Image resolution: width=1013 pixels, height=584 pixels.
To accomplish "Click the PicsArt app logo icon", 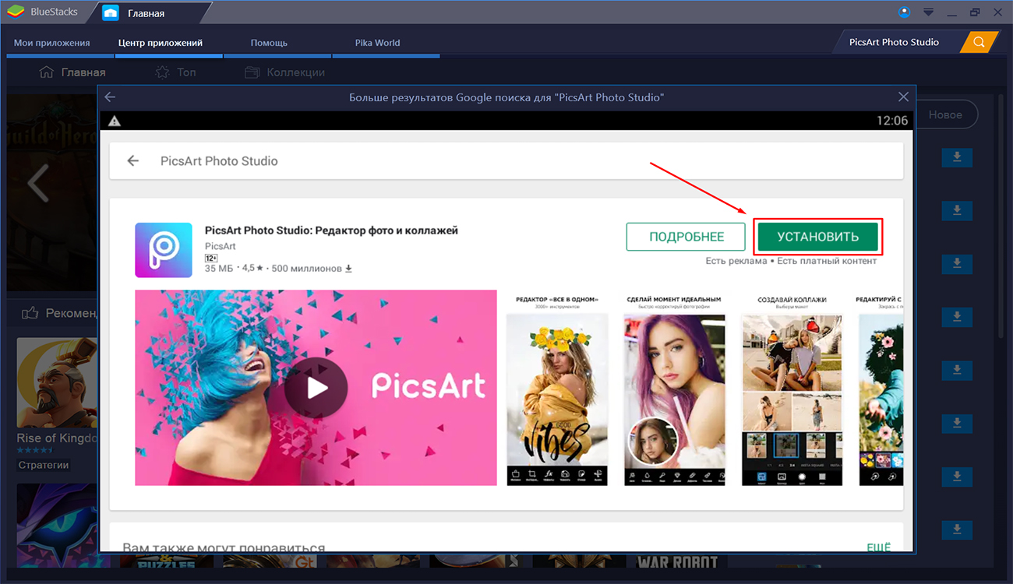I will [164, 250].
